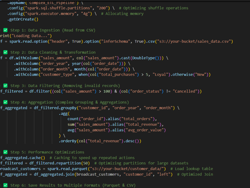Image resolution: width=250 pixels, height=188 pixels.
Task: Click the "order_year" column name string
Action: 54,63
